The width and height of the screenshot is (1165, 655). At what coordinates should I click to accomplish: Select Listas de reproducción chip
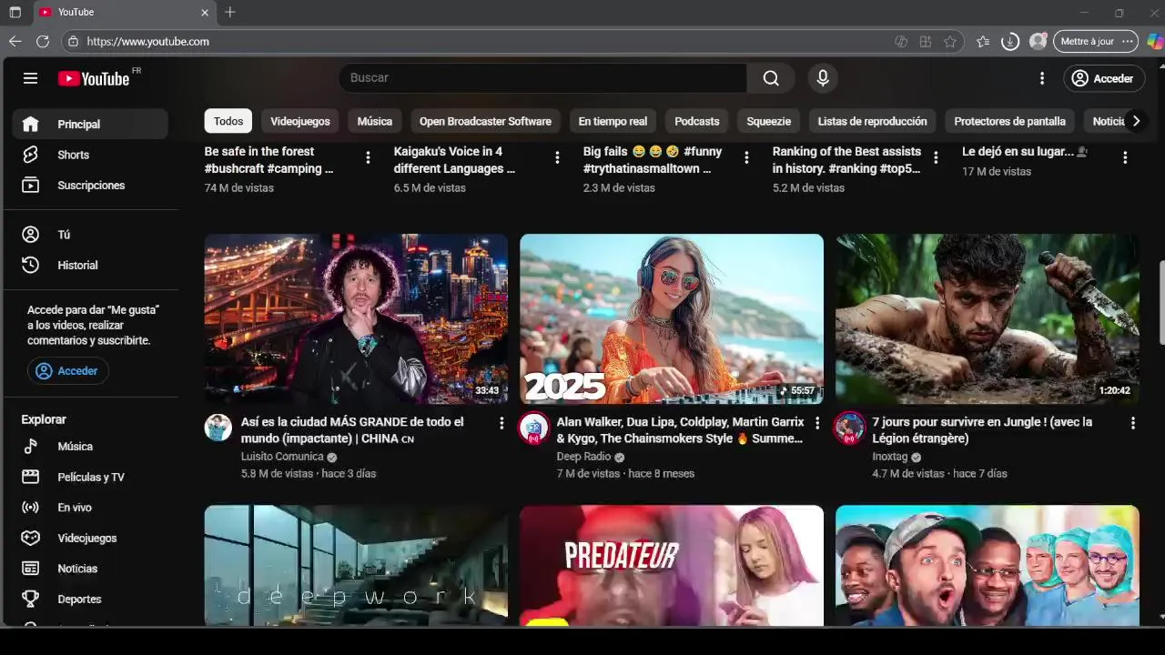[x=872, y=121]
